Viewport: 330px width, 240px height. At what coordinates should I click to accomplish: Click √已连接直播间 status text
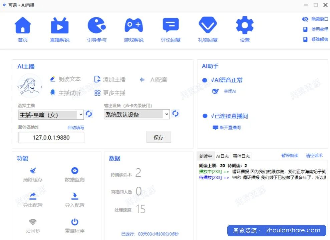230,116
